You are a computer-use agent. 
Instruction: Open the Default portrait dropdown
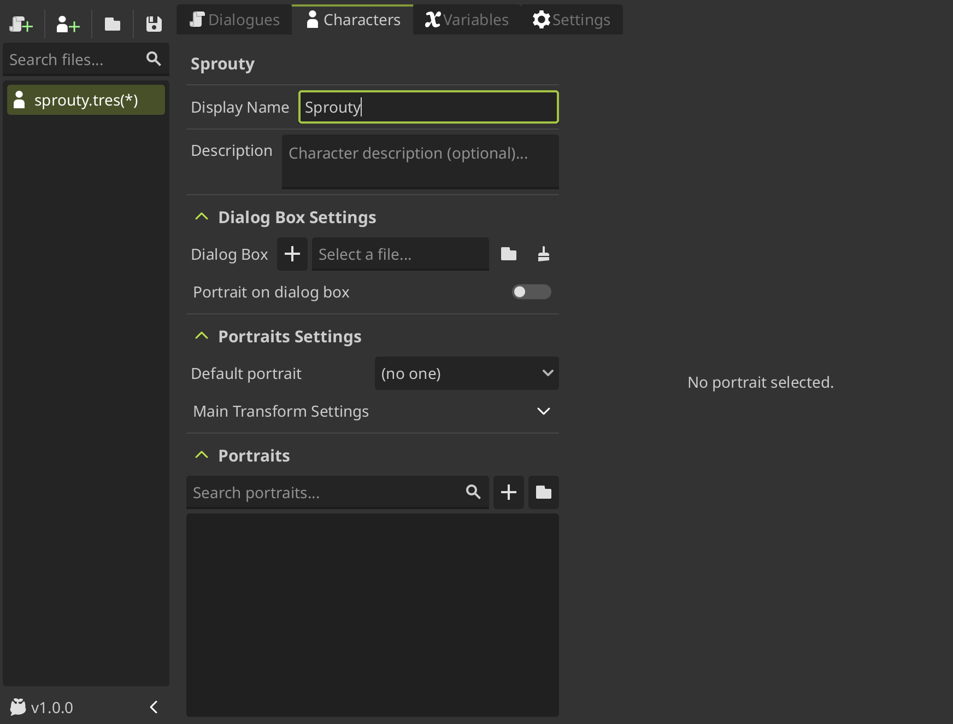tap(466, 373)
